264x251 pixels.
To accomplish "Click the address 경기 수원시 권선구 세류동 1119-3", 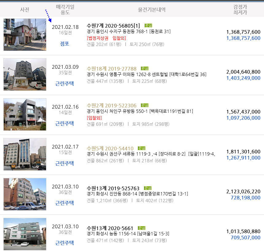I will [x=119, y=154].
